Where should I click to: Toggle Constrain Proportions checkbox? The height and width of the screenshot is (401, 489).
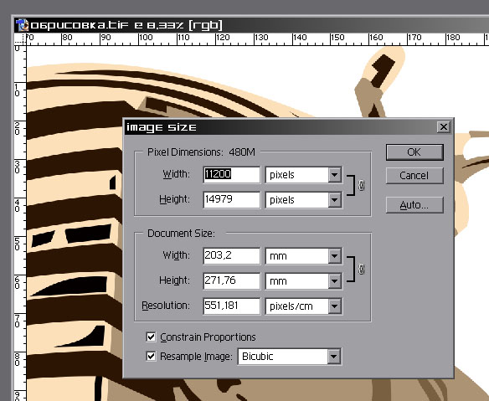click(151, 337)
